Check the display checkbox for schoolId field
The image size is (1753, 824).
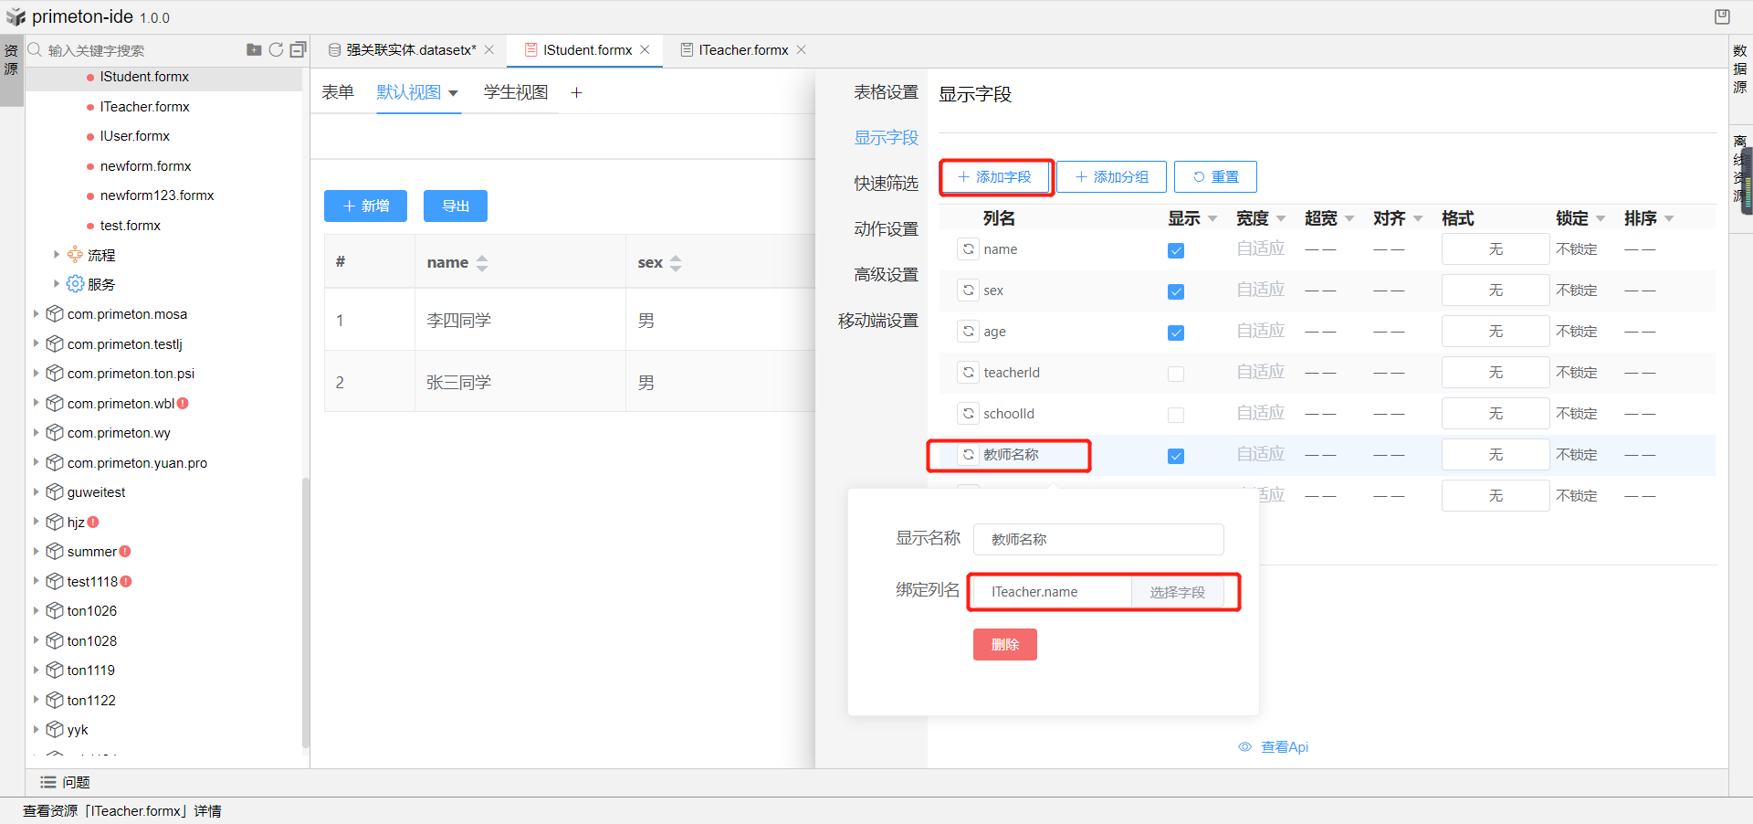coord(1176,415)
